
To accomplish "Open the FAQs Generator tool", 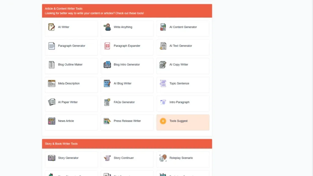I will click(127, 104).
